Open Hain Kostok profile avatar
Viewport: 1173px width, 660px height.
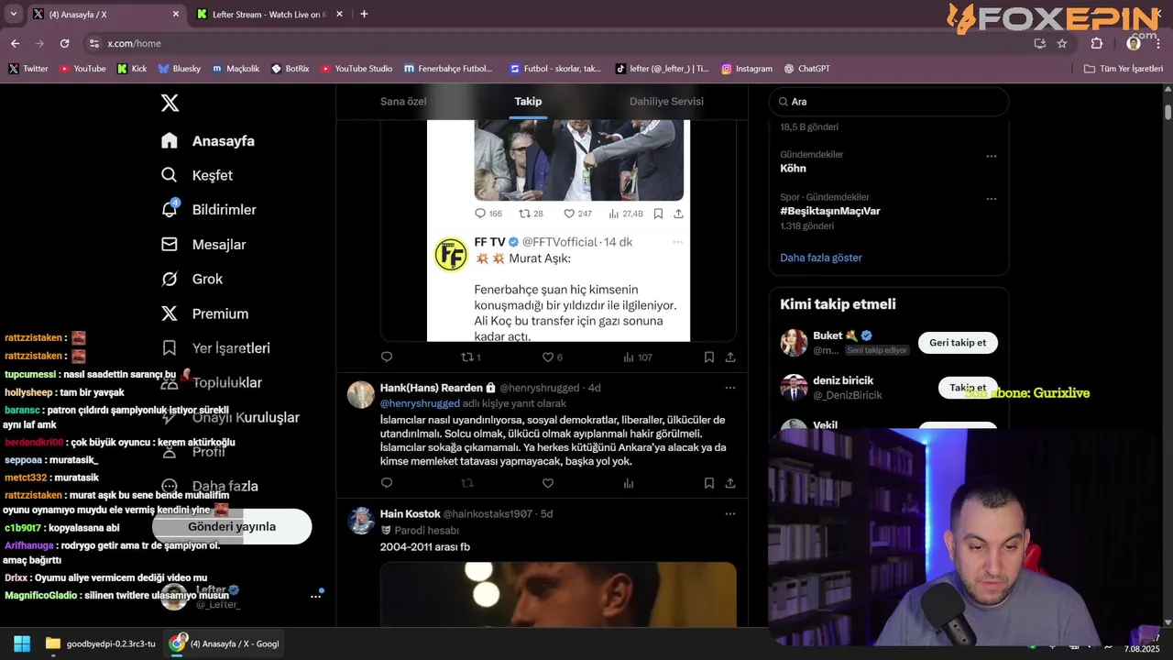[361, 521]
